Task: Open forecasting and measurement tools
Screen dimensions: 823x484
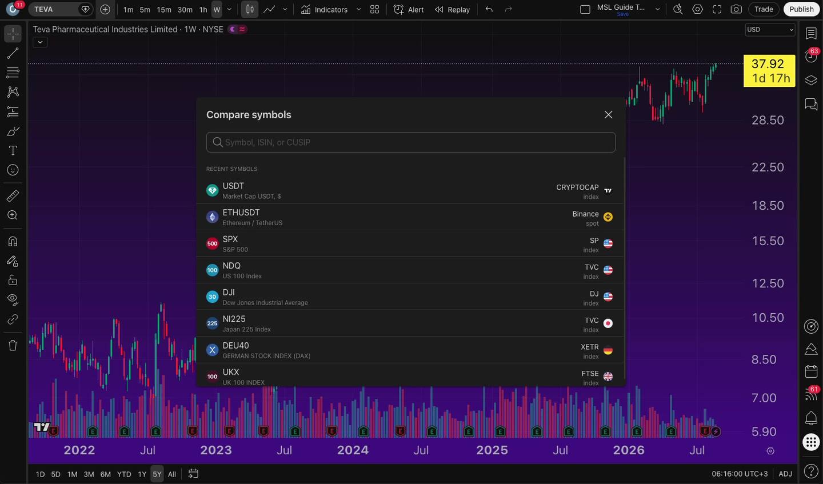Action: (13, 111)
